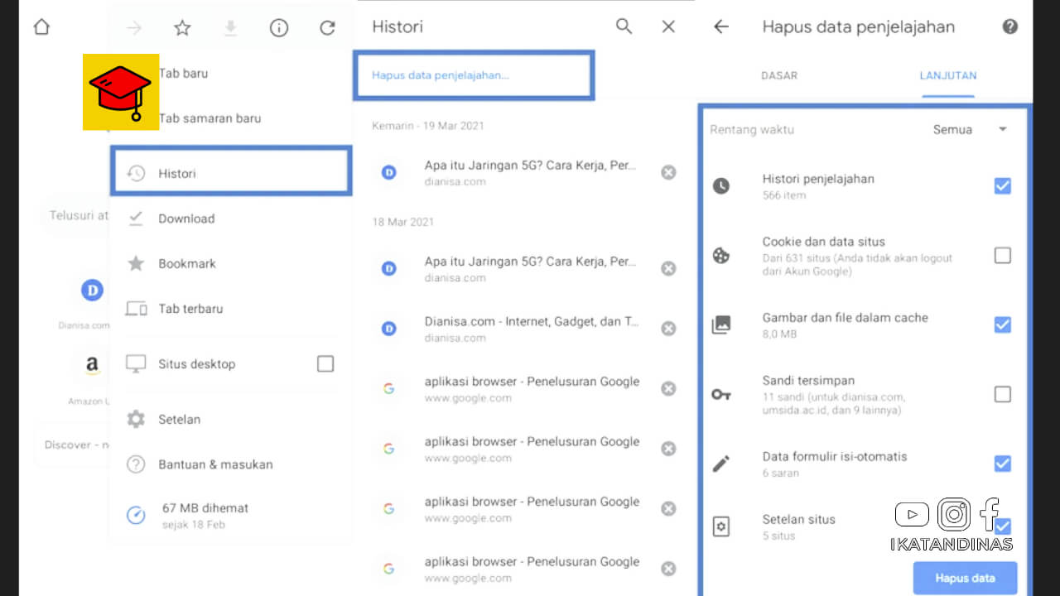
Task: Check Cookie dan data situs checkbox
Action: [1003, 256]
